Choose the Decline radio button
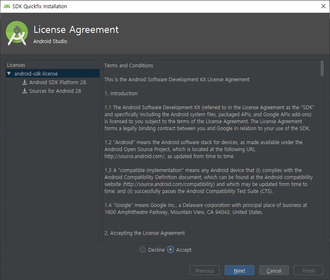The height and width of the screenshot is (280, 330). point(142,250)
